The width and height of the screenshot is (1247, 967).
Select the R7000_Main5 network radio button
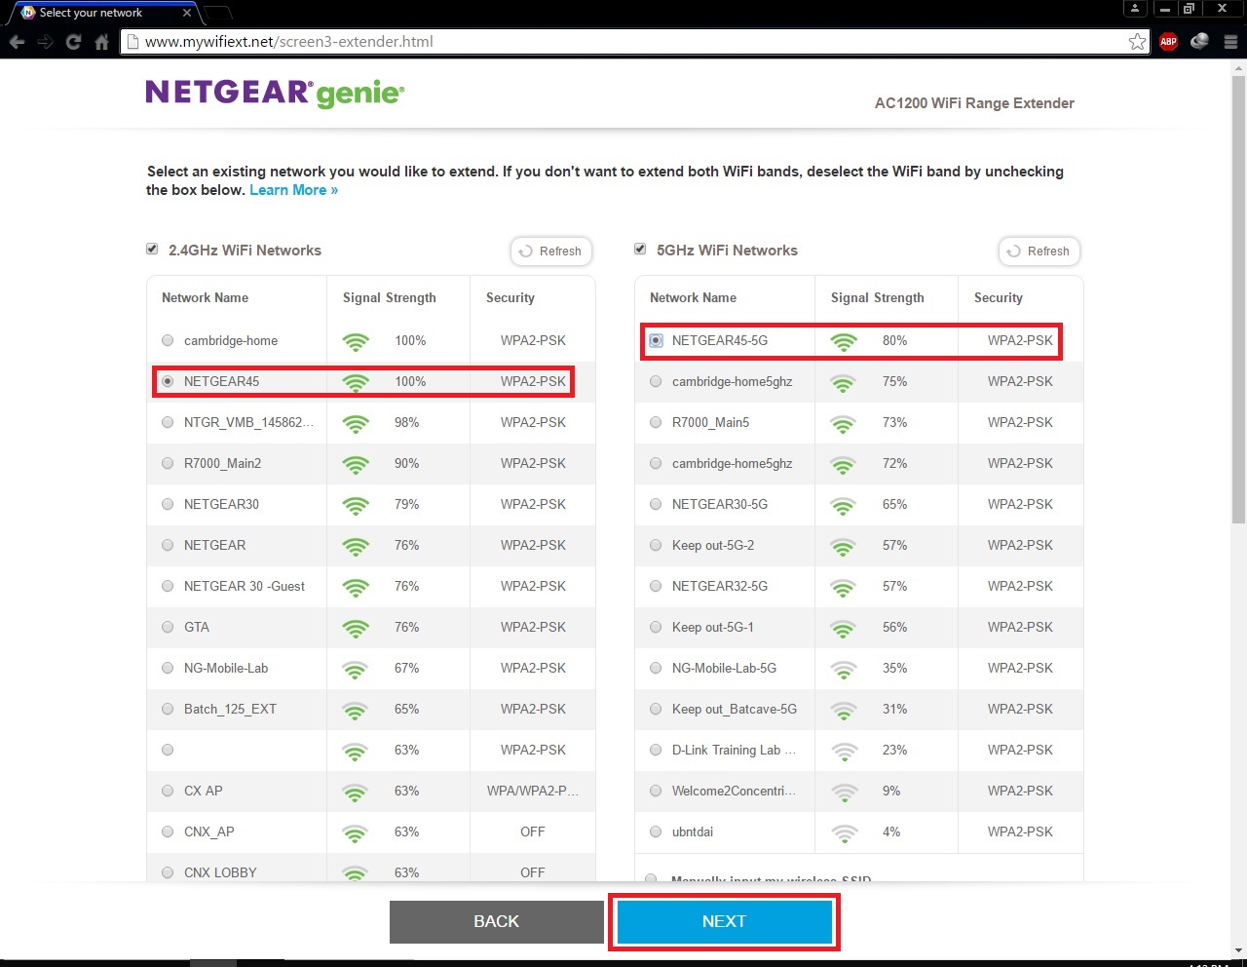[x=656, y=422]
